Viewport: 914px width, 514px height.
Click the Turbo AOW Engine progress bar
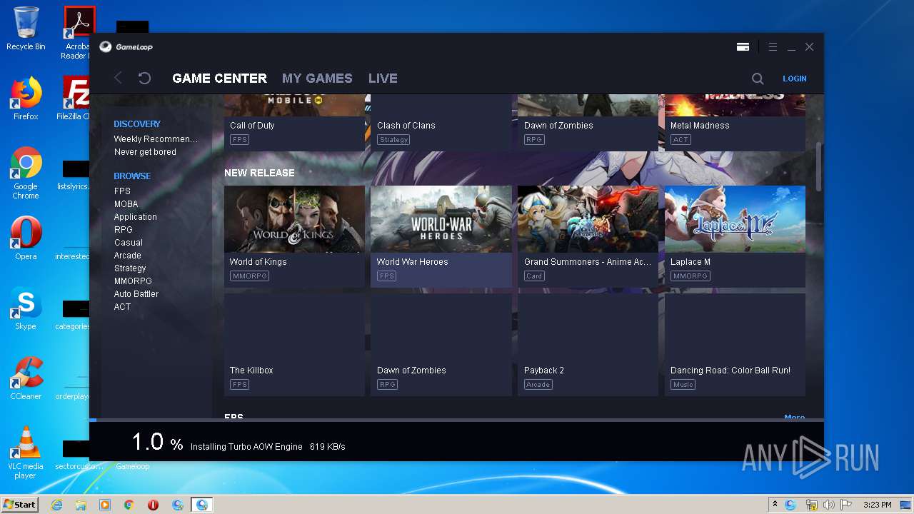tap(457, 420)
